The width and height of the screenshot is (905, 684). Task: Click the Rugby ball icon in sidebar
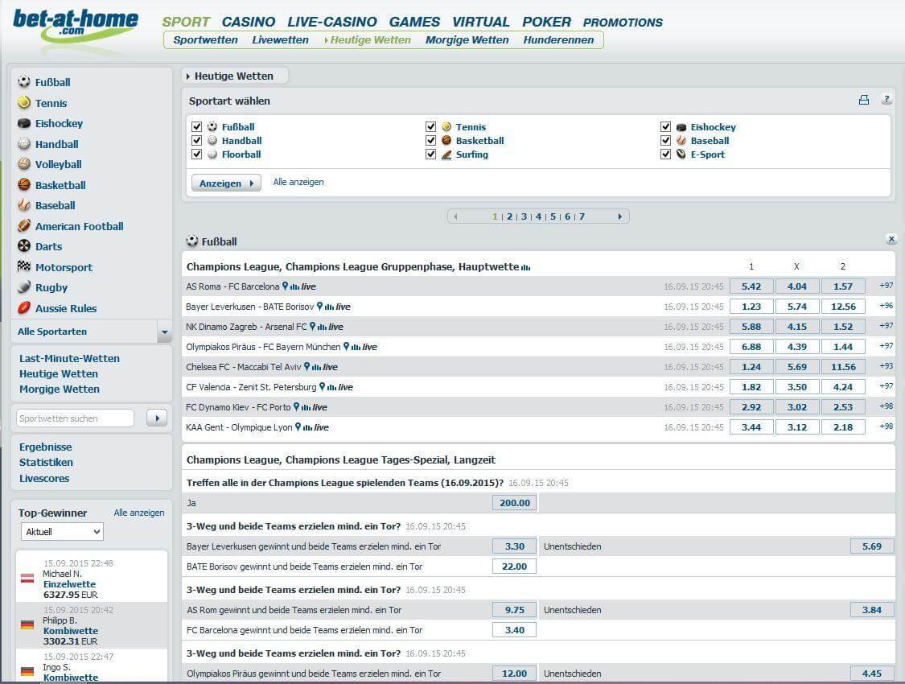point(23,286)
